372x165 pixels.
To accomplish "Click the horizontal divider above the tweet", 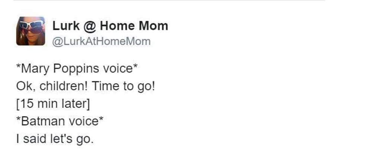I will (169, 0).
